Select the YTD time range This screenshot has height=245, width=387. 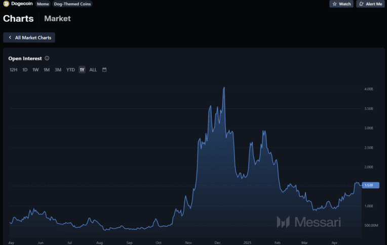coord(70,70)
